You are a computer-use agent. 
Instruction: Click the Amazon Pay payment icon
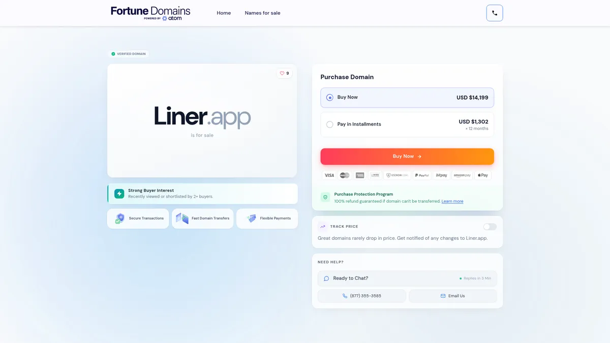point(463,175)
